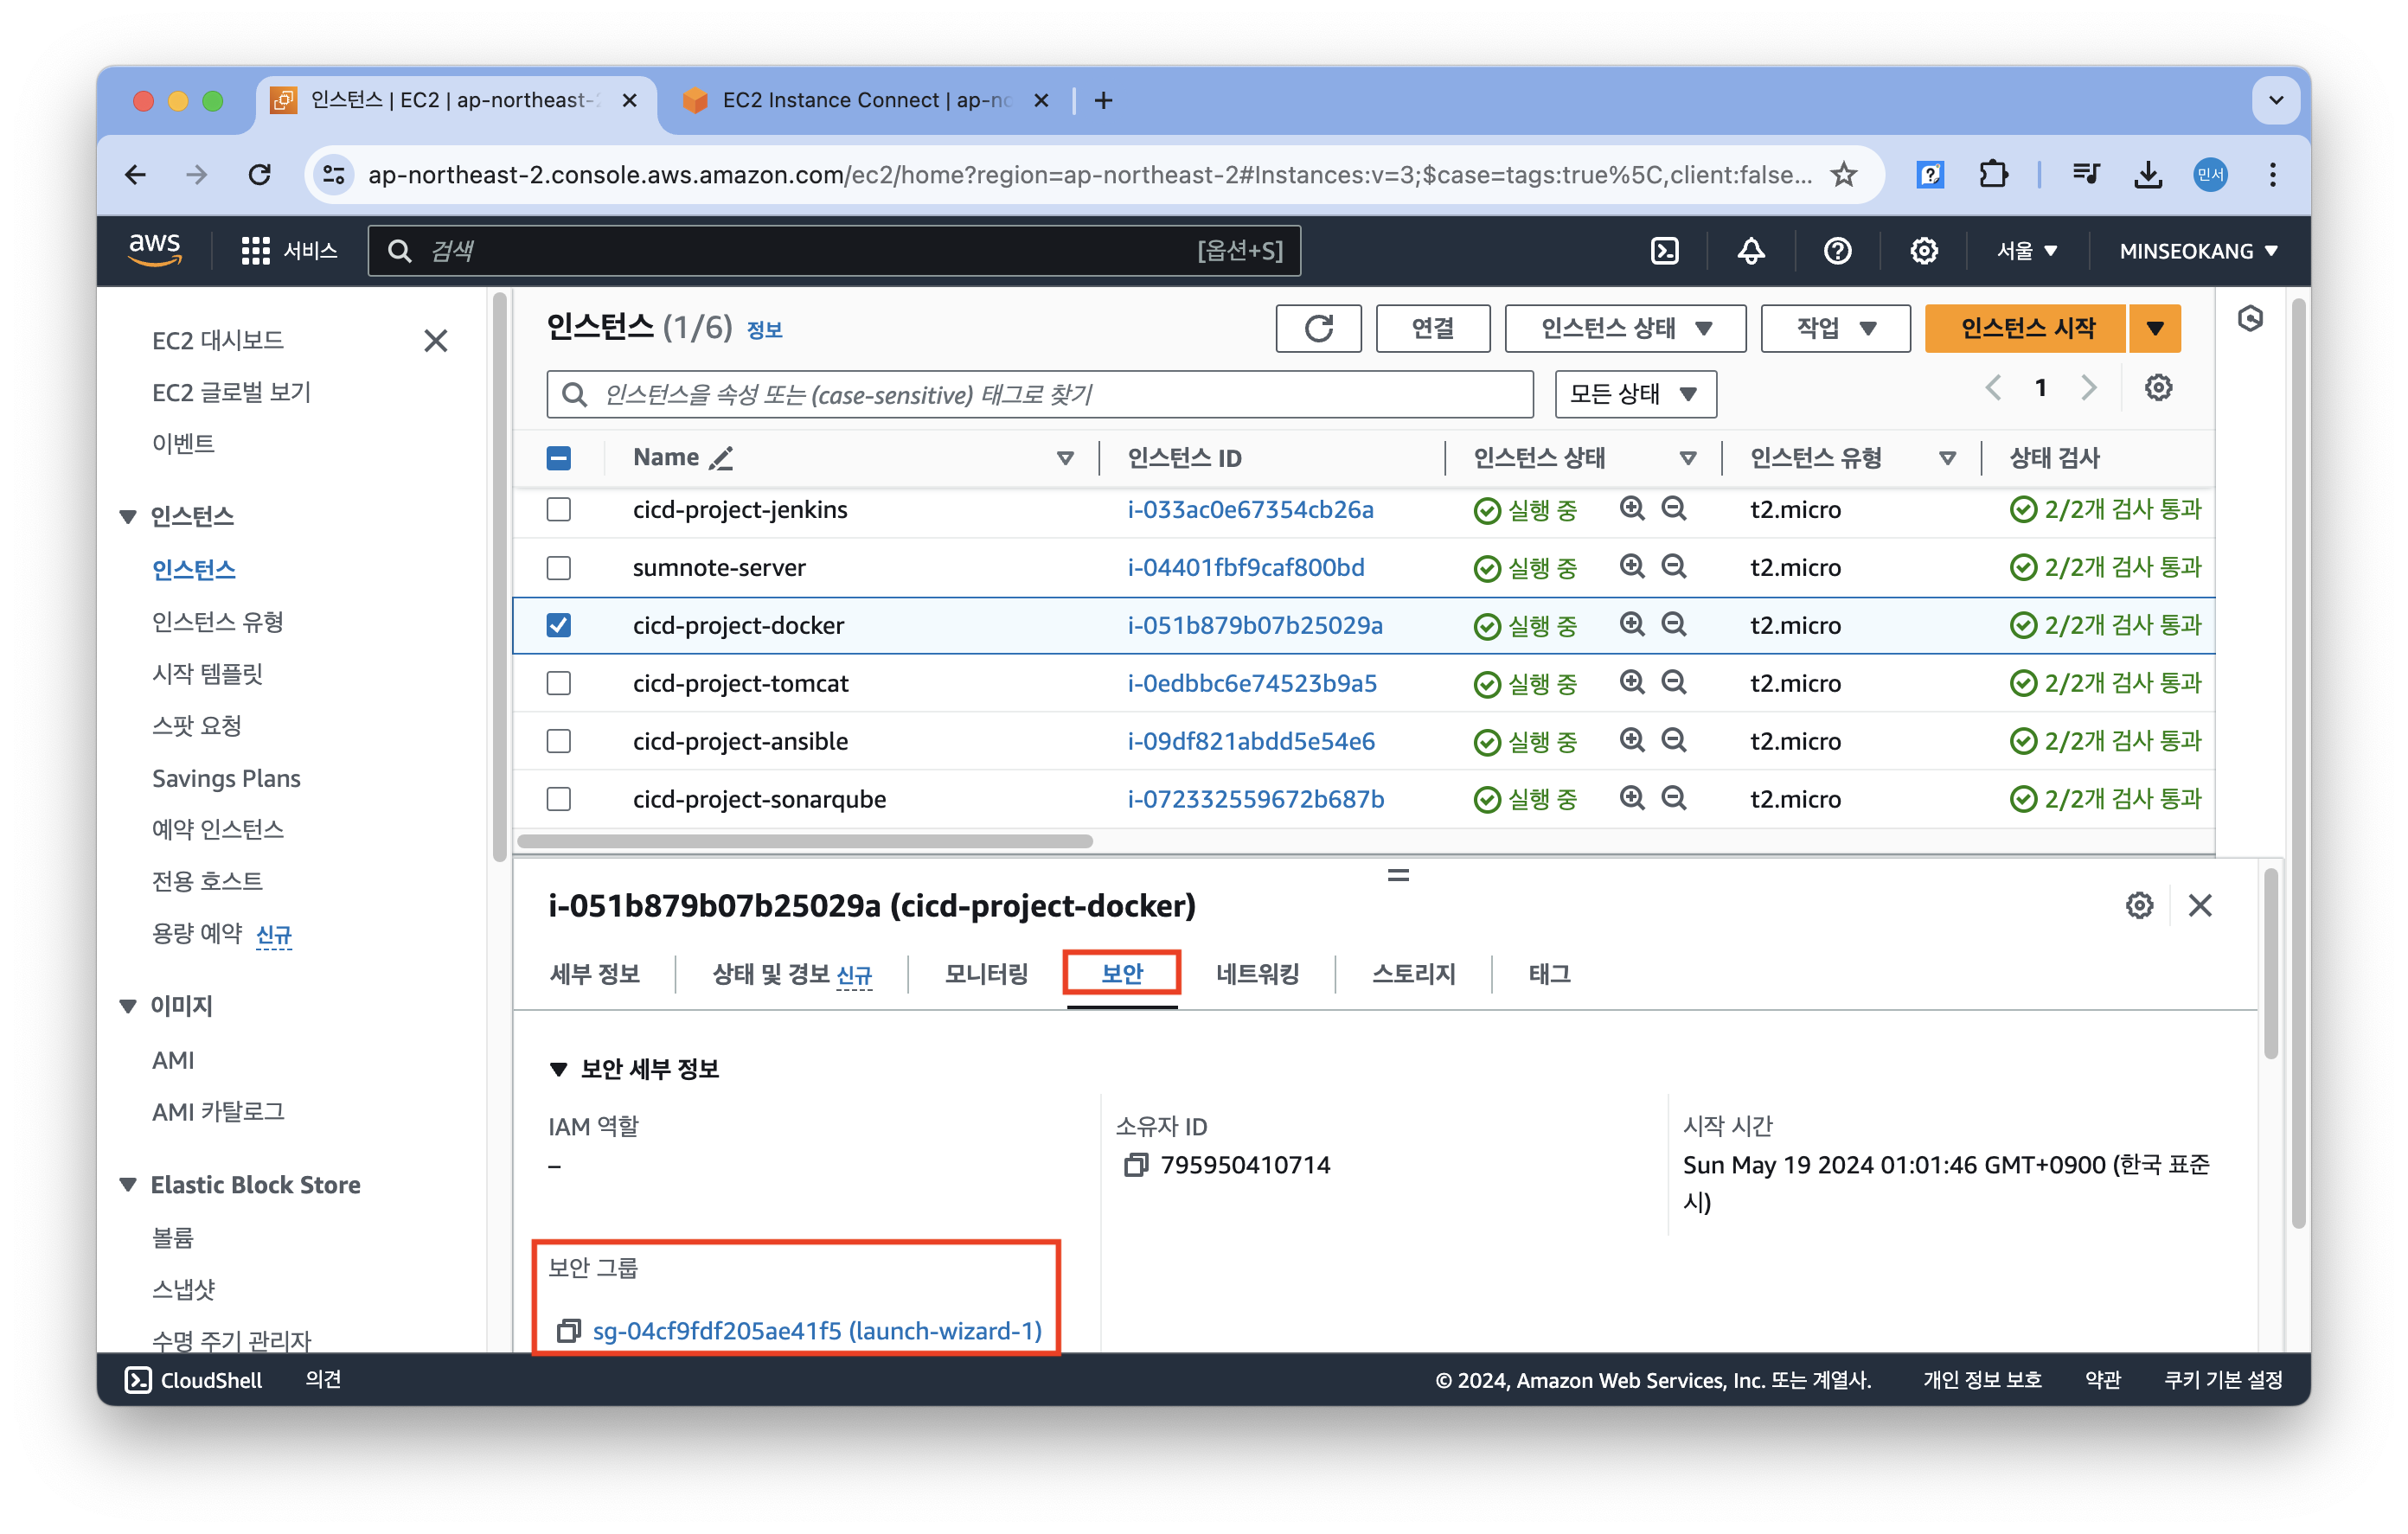Collapse the 보안 세부 정보 section
This screenshot has width=2408, height=1534.
click(x=559, y=1069)
